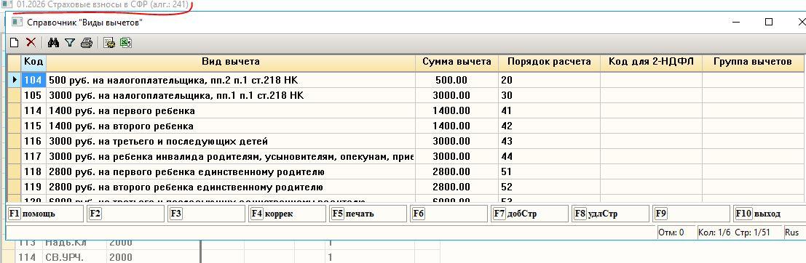
Task: Click the row selector arrow for row 104
Action: click(x=15, y=80)
